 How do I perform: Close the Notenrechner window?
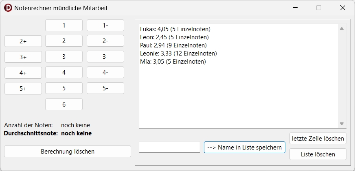pos(342,8)
